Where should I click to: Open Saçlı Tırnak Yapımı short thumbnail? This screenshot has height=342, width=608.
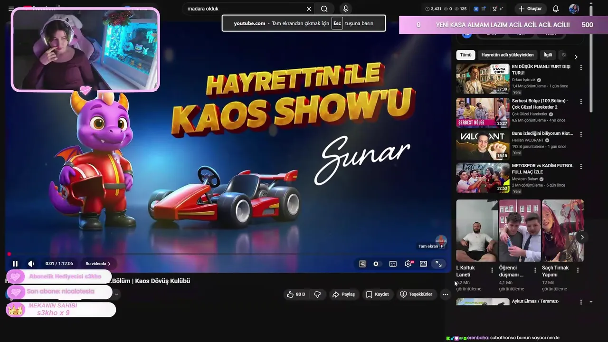click(562, 230)
